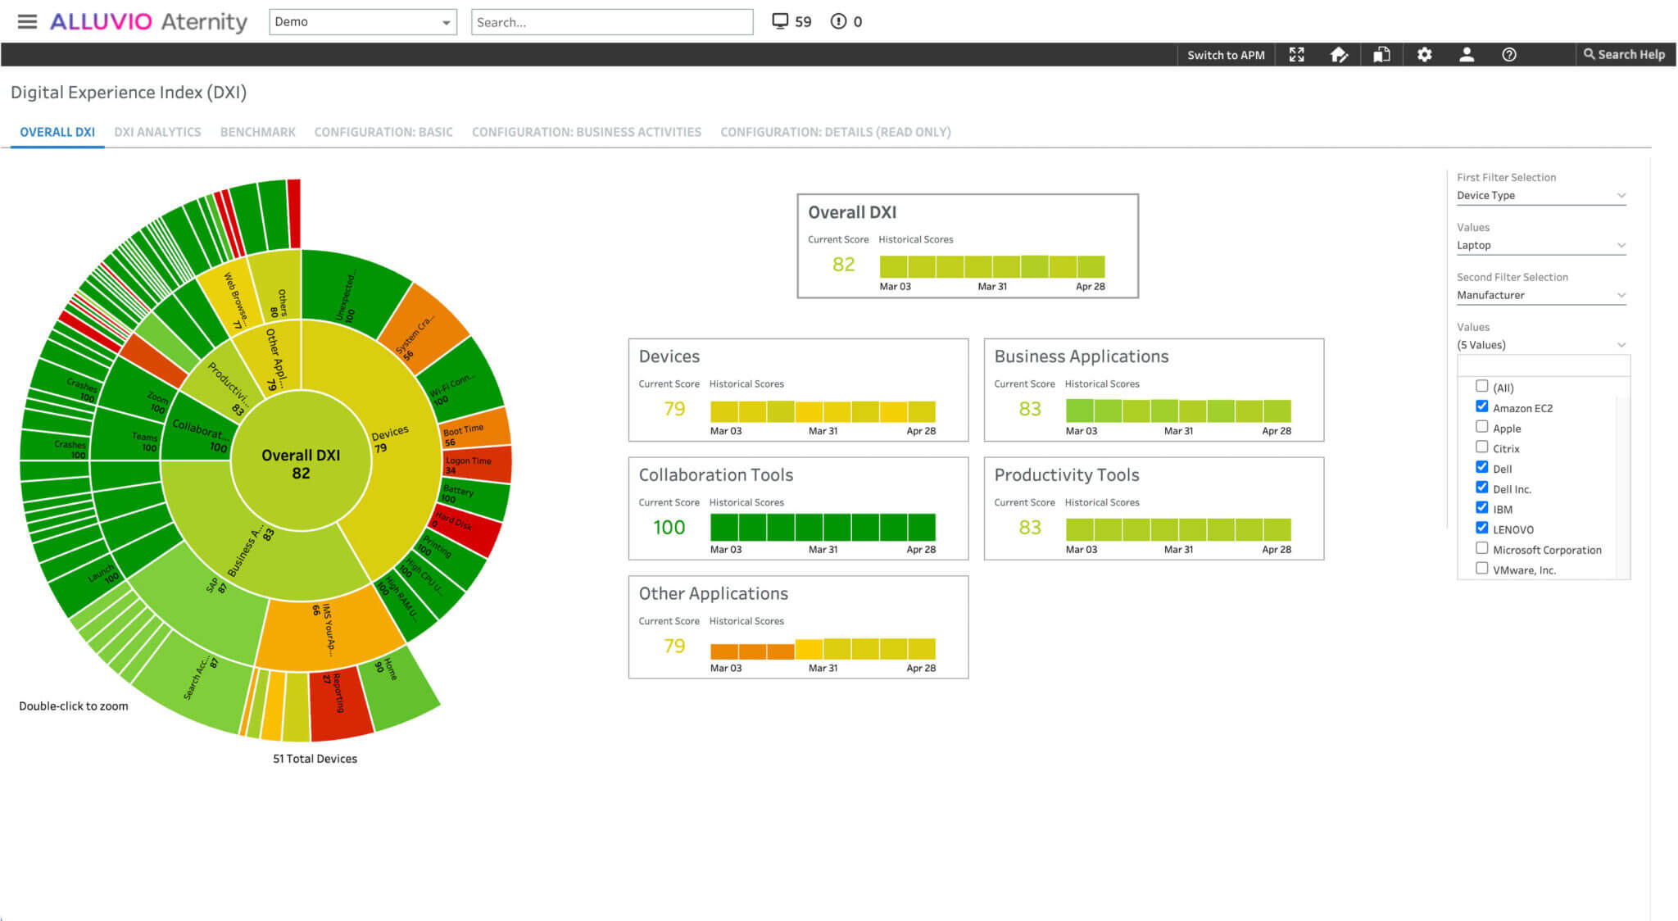The height and width of the screenshot is (921, 1678).
Task: Check the (All) values checkbox
Action: pyautogui.click(x=1481, y=385)
